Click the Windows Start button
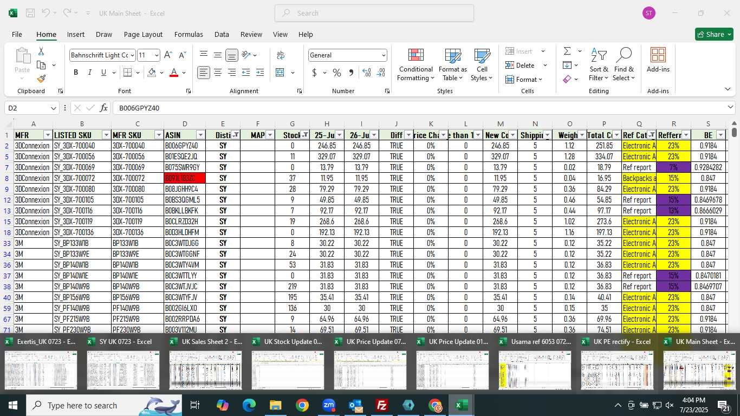740x416 pixels. pyautogui.click(x=12, y=405)
